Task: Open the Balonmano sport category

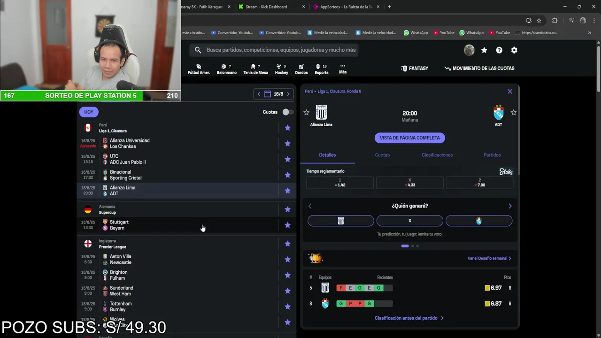Action: click(226, 69)
